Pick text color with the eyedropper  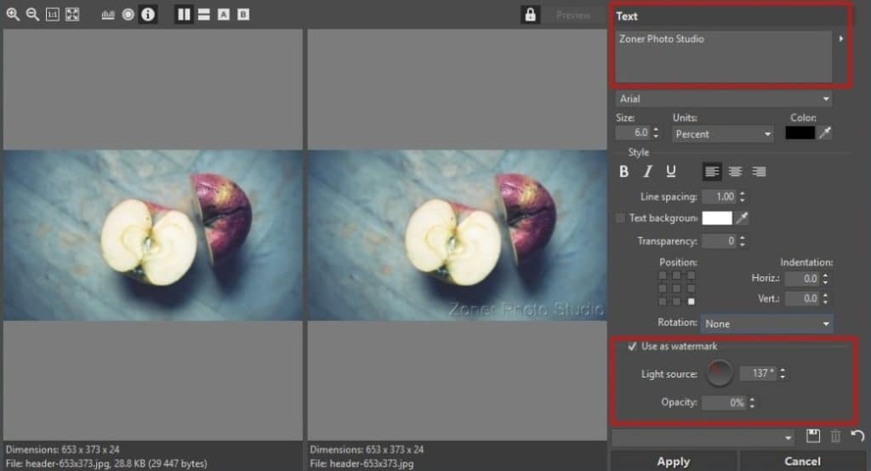[824, 133]
